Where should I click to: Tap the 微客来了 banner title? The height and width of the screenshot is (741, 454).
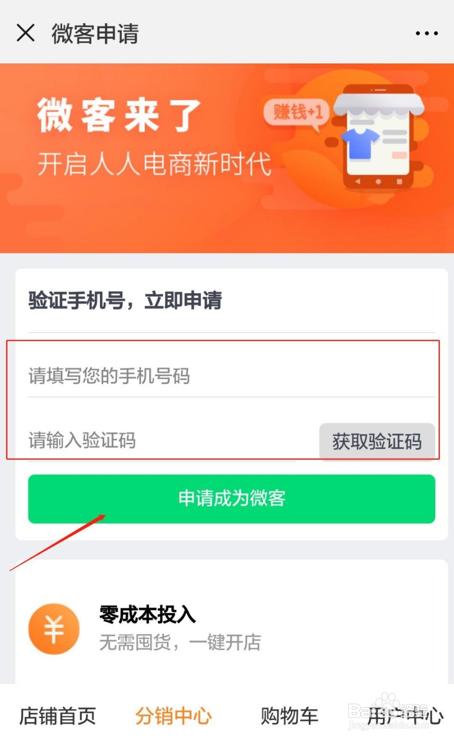click(119, 115)
